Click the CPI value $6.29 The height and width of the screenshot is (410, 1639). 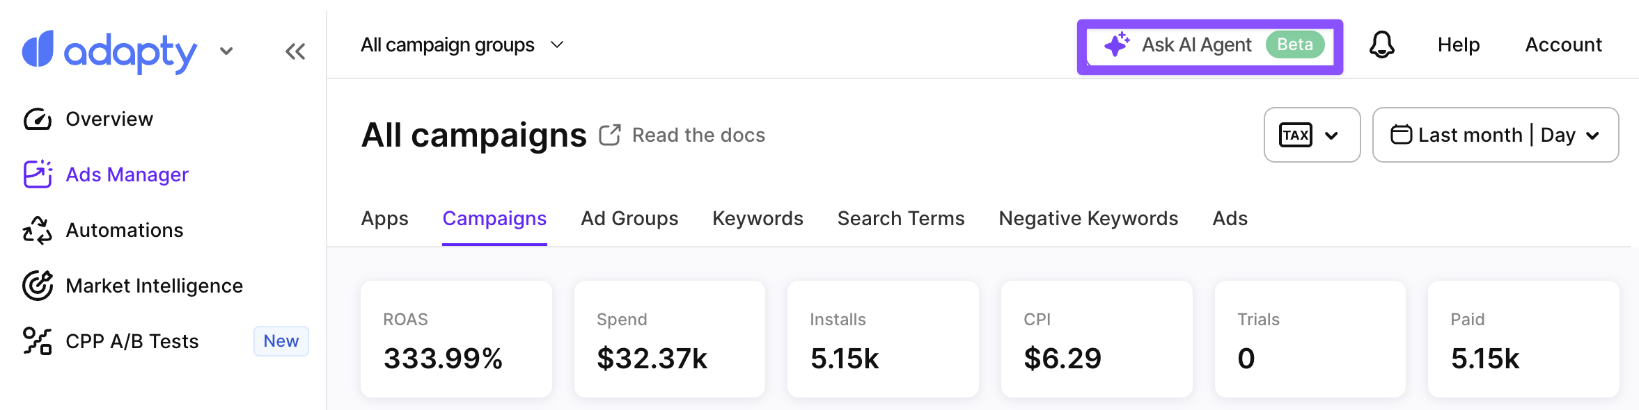(1062, 359)
